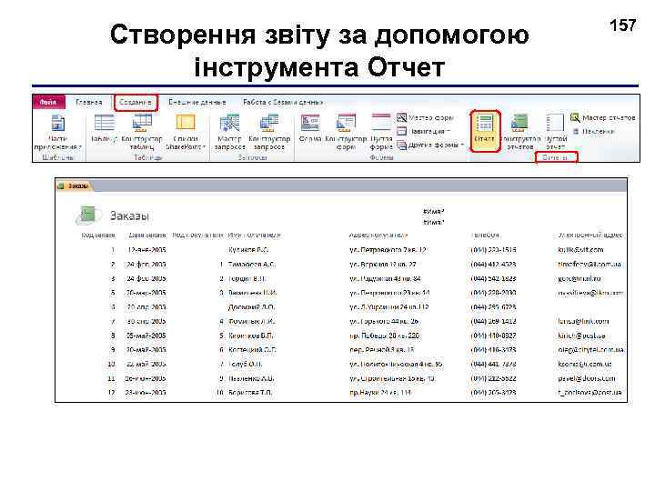
Task: Click the Заказы report logo icon
Action: 88,215
